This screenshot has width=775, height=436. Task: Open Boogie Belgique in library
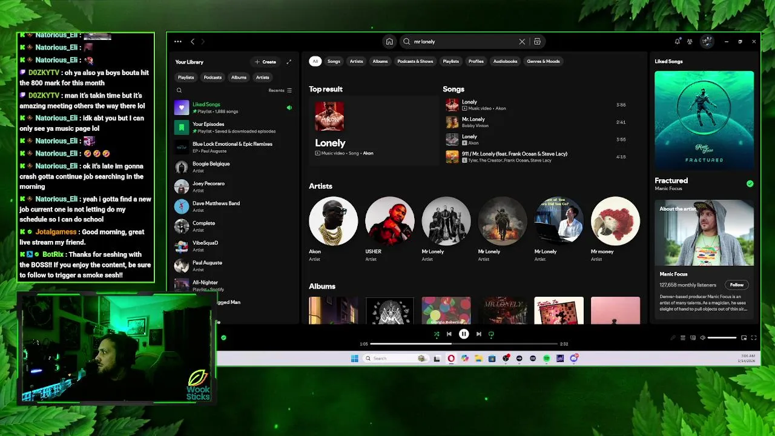(234, 167)
